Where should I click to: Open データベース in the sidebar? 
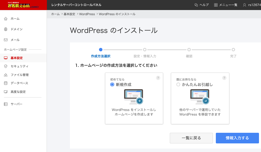coord(19,83)
